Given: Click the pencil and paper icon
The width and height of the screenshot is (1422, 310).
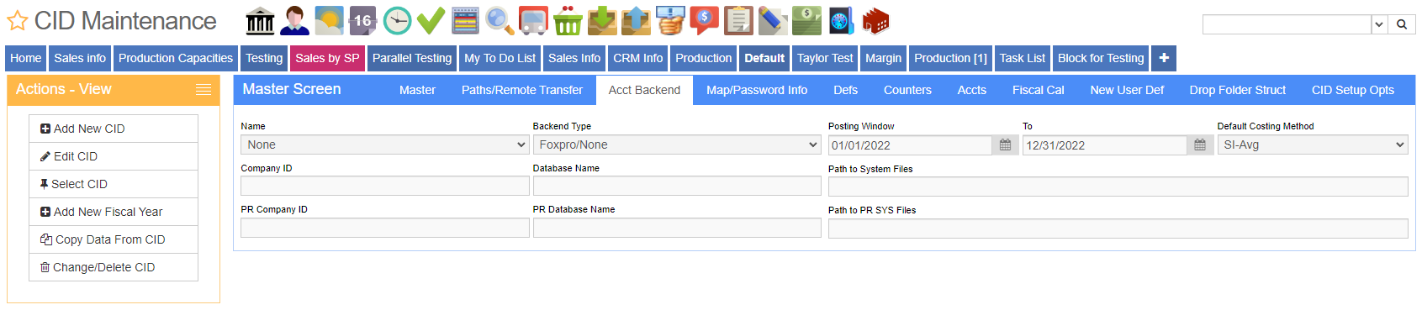Looking at the screenshot, I should (773, 21).
